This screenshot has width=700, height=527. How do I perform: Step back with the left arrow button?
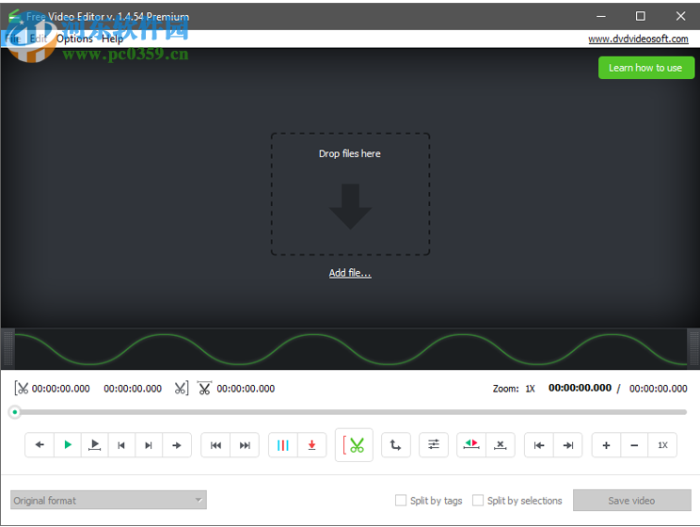(x=40, y=445)
